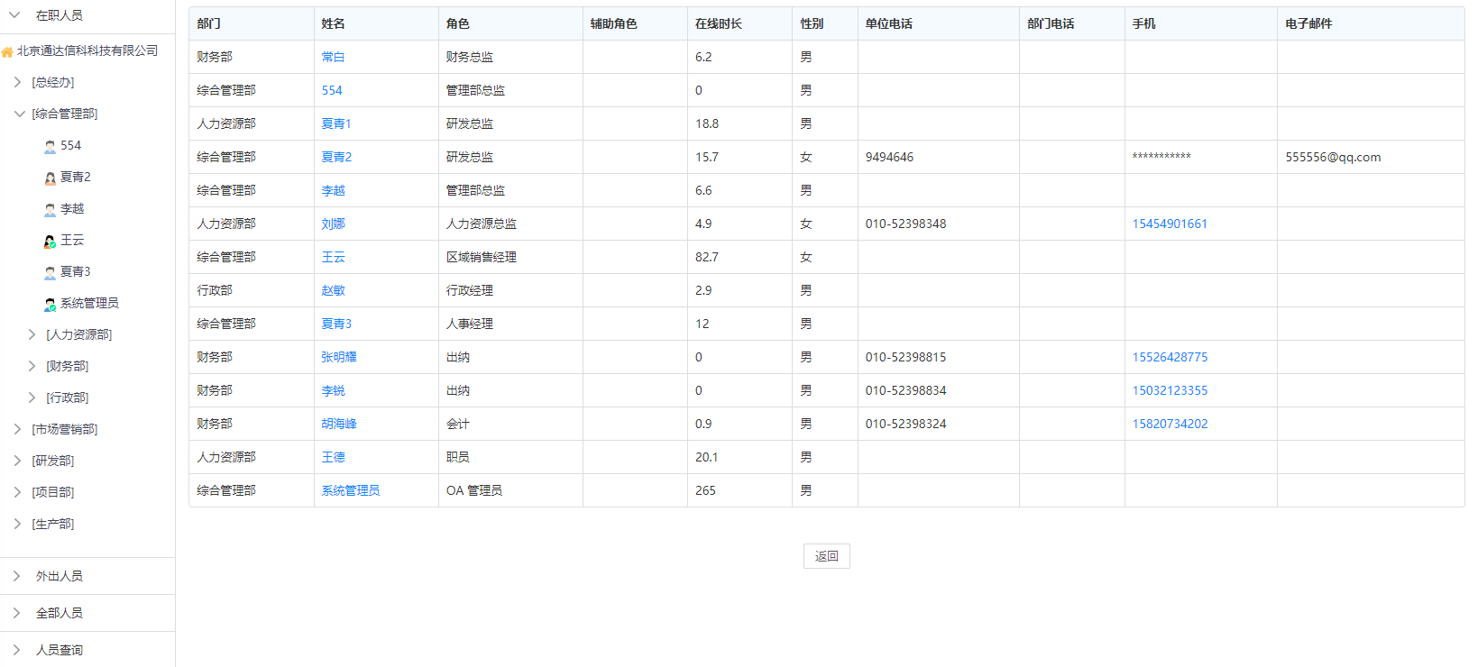Screen dimensions: 1478x667
Task: Click the avatar icon for 系统管理员 in tree
Action: [50, 304]
